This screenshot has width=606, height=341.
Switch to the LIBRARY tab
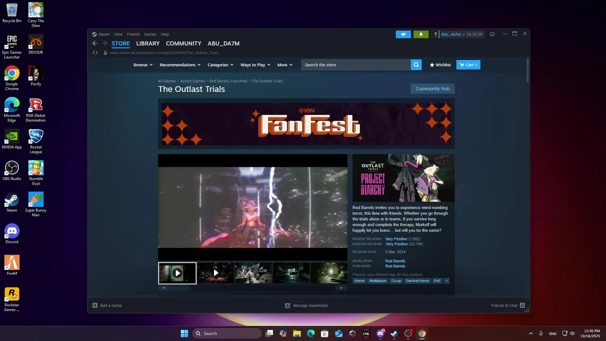tap(148, 44)
